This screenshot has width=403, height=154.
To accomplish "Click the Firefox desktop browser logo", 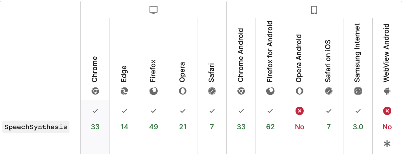I will pyautogui.click(x=154, y=91).
